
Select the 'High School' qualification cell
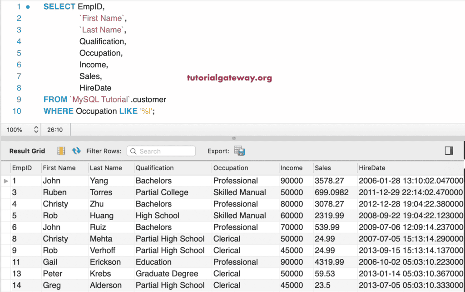pyautogui.click(x=158, y=215)
